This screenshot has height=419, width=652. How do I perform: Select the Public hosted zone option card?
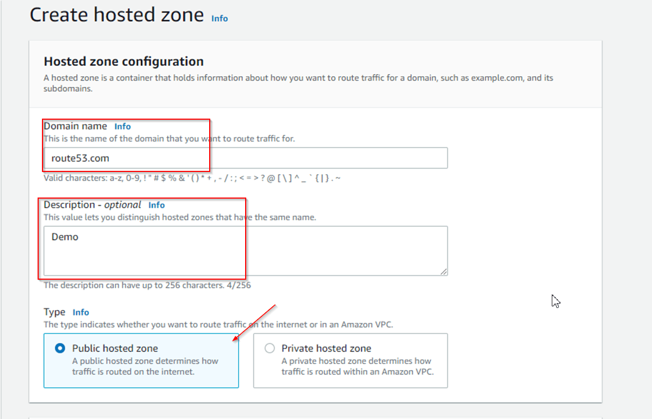(141, 361)
